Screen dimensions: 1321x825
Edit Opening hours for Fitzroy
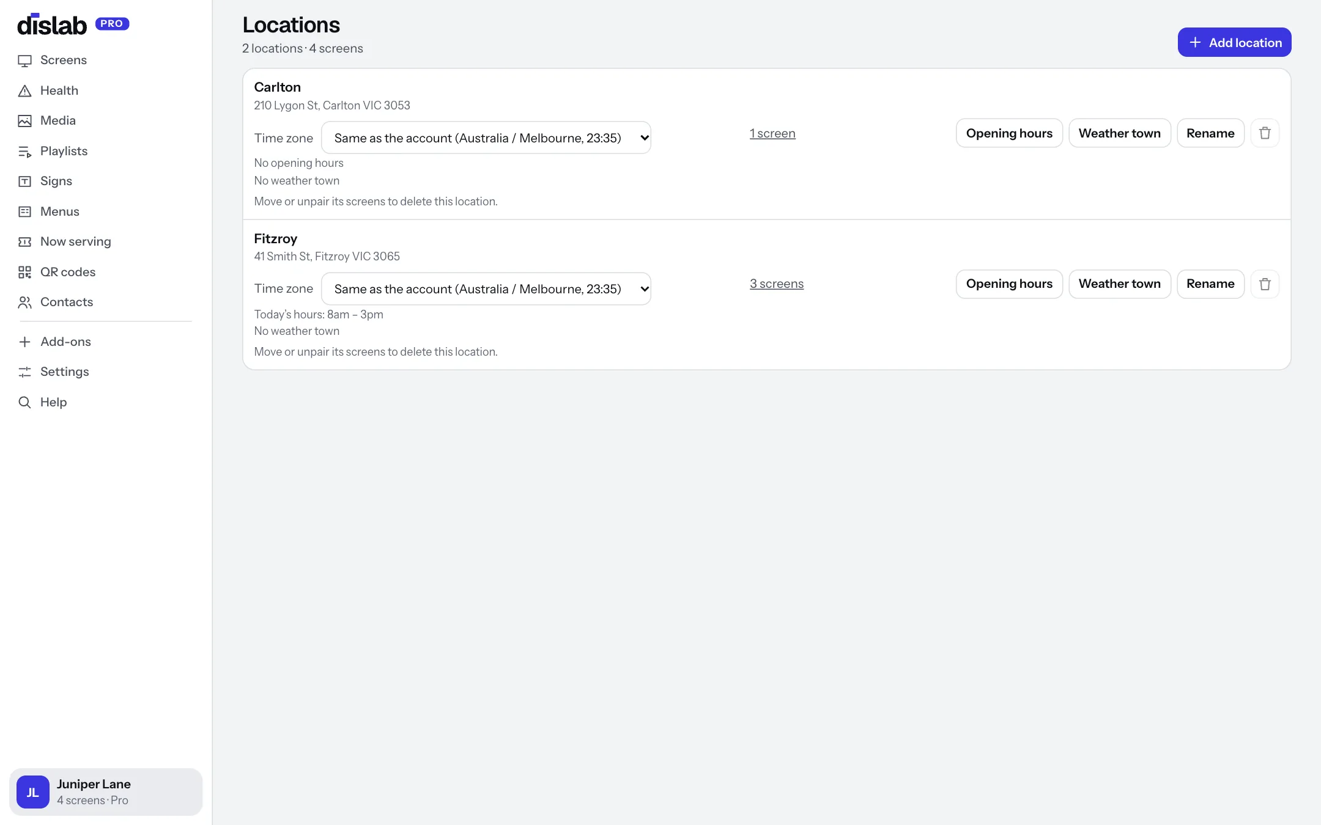pyautogui.click(x=1009, y=284)
